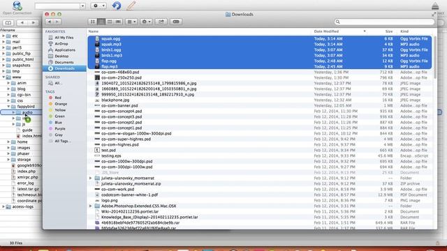
Task: Open Finder Arrange items dropdown
Action: point(131,22)
